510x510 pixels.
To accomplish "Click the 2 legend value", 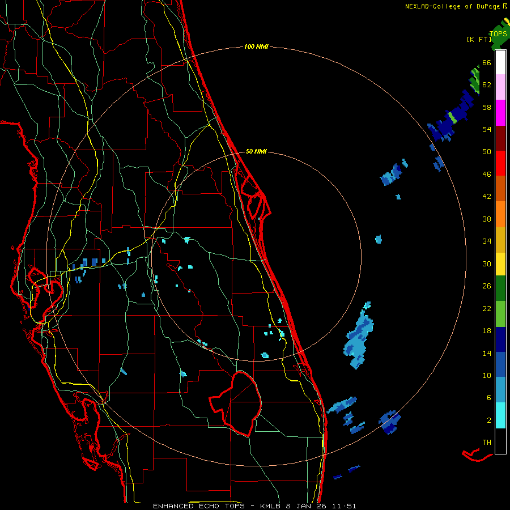I will (x=489, y=420).
